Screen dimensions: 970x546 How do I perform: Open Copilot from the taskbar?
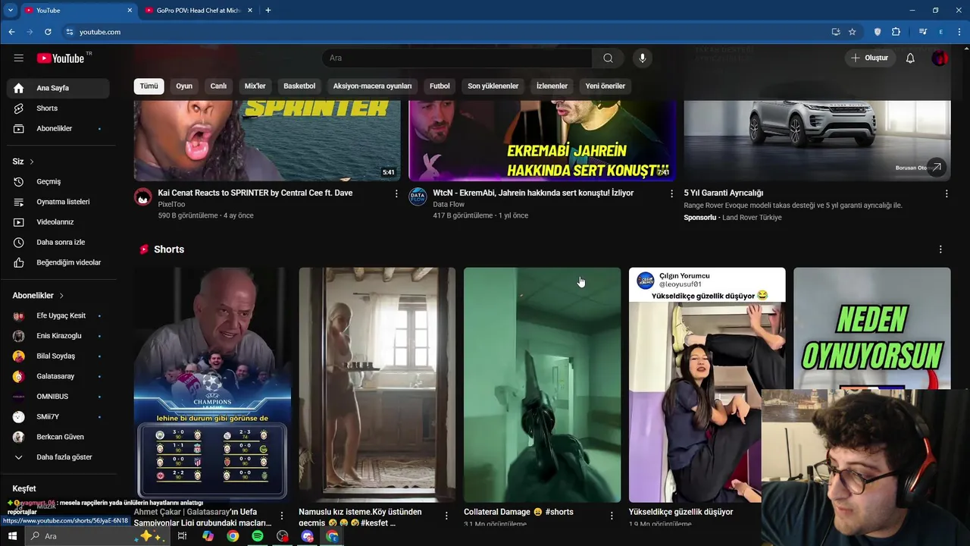(x=208, y=536)
